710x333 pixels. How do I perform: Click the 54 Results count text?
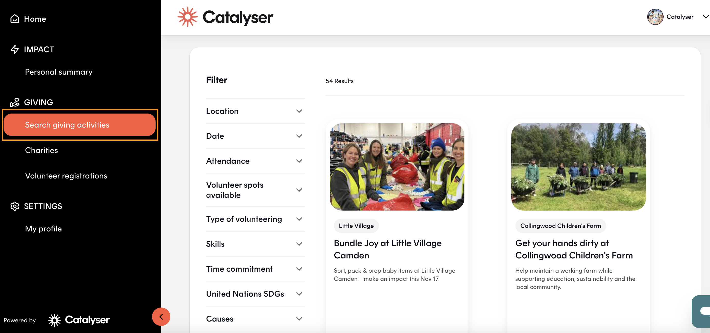click(x=339, y=81)
